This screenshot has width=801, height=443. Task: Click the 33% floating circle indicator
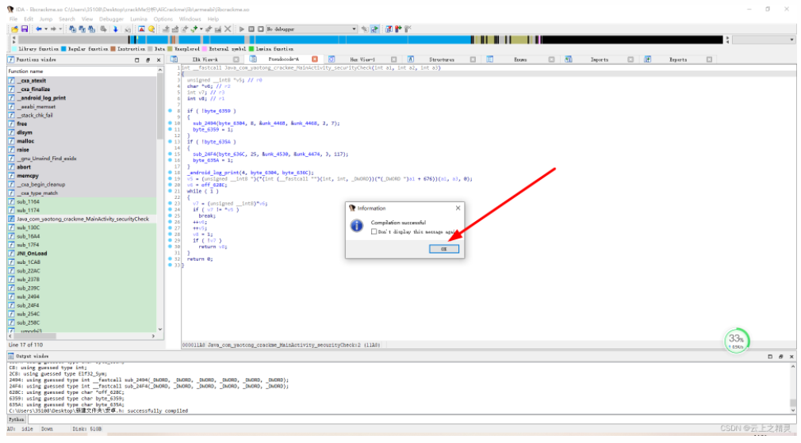coord(737,340)
